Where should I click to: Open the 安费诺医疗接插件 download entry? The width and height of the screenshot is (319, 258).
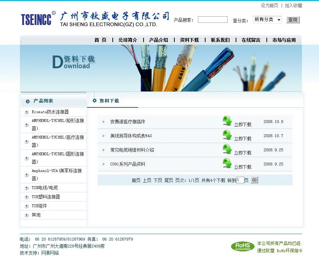pyautogui.click(x=128, y=122)
